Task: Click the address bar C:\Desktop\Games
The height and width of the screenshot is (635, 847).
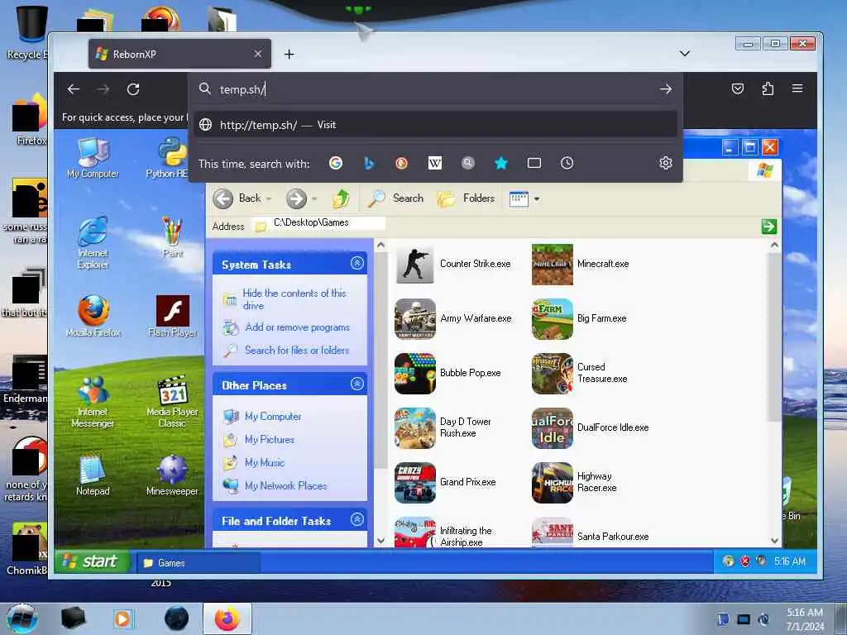Action: 318,223
